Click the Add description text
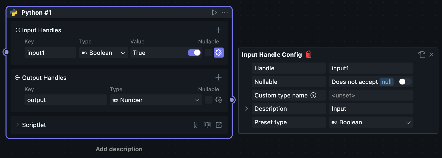This screenshot has width=442, height=158. tap(119, 149)
